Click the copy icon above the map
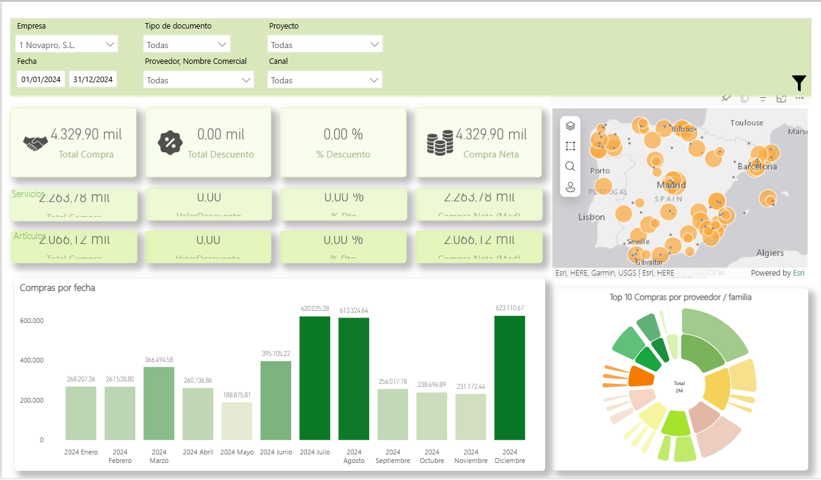 (744, 99)
